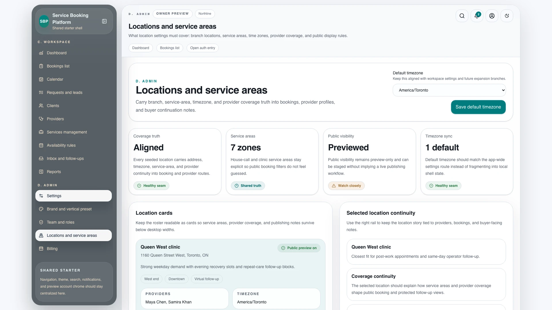Click 'Maya Chen, Samira Khan' providers text
Viewport: 552px width, 310px height.
pos(168,302)
